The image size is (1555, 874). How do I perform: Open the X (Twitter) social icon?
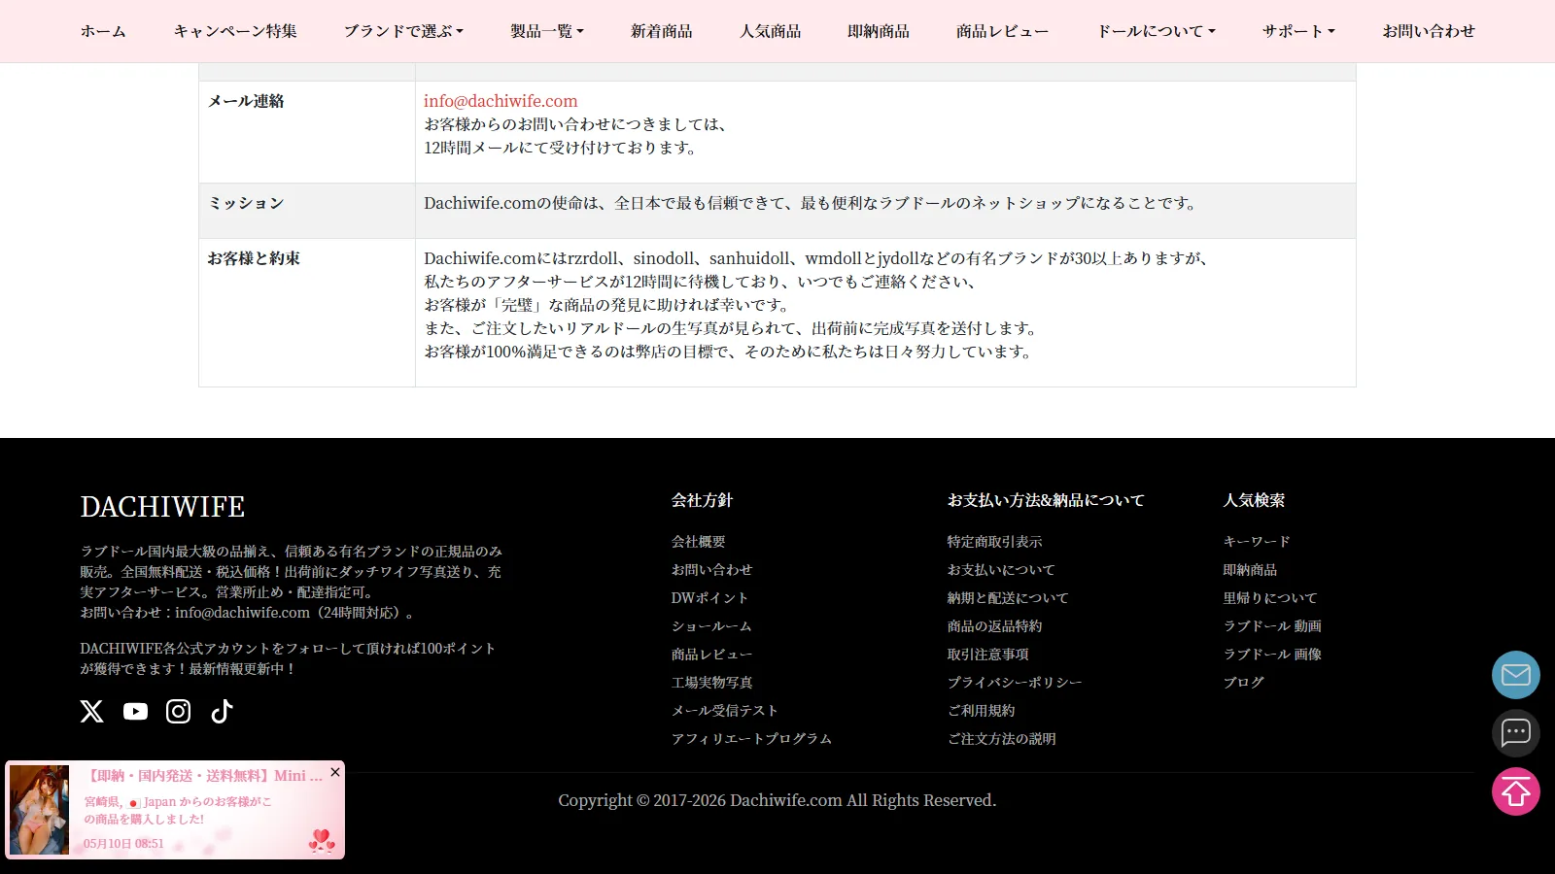[x=92, y=712]
